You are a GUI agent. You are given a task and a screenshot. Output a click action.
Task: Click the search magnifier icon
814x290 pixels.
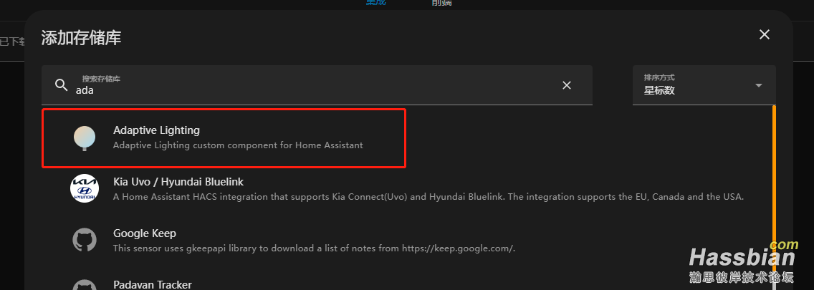point(62,85)
